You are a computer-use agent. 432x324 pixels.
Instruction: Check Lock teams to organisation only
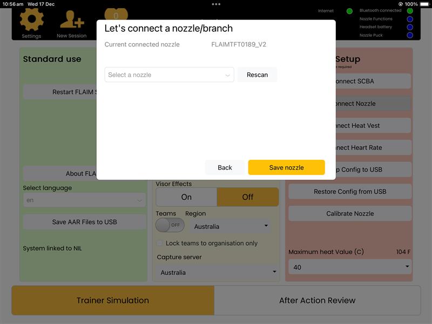(x=160, y=244)
